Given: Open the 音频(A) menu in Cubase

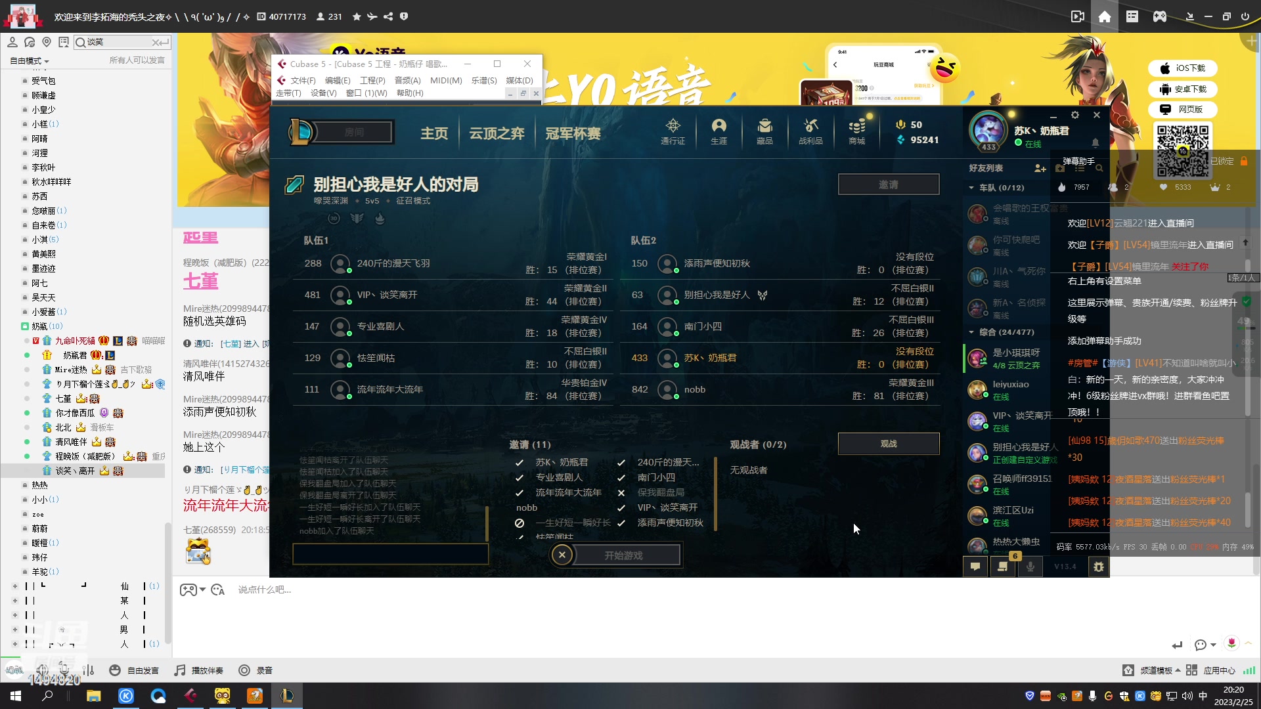Looking at the screenshot, I should click(x=407, y=80).
